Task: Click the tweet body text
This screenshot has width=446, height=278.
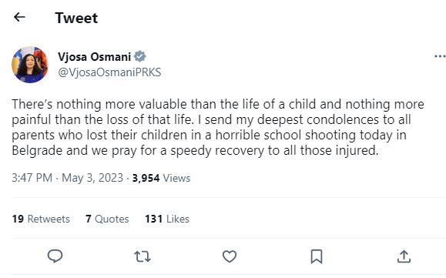Action: 218,127
